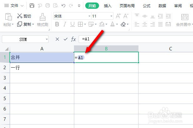193x128 pixels.
Task: Click the Print icon
Action: click(48, 6)
